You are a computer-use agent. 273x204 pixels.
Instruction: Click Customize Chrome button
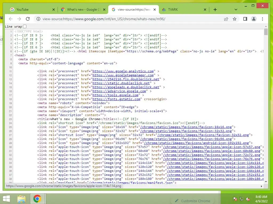pos(193,201)
